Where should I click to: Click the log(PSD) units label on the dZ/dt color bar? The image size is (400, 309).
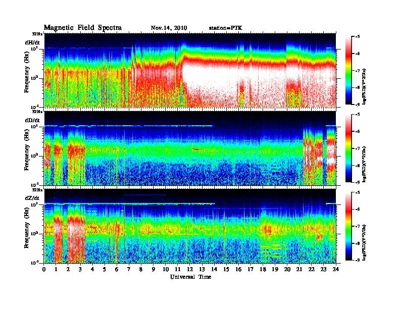[x=364, y=242]
